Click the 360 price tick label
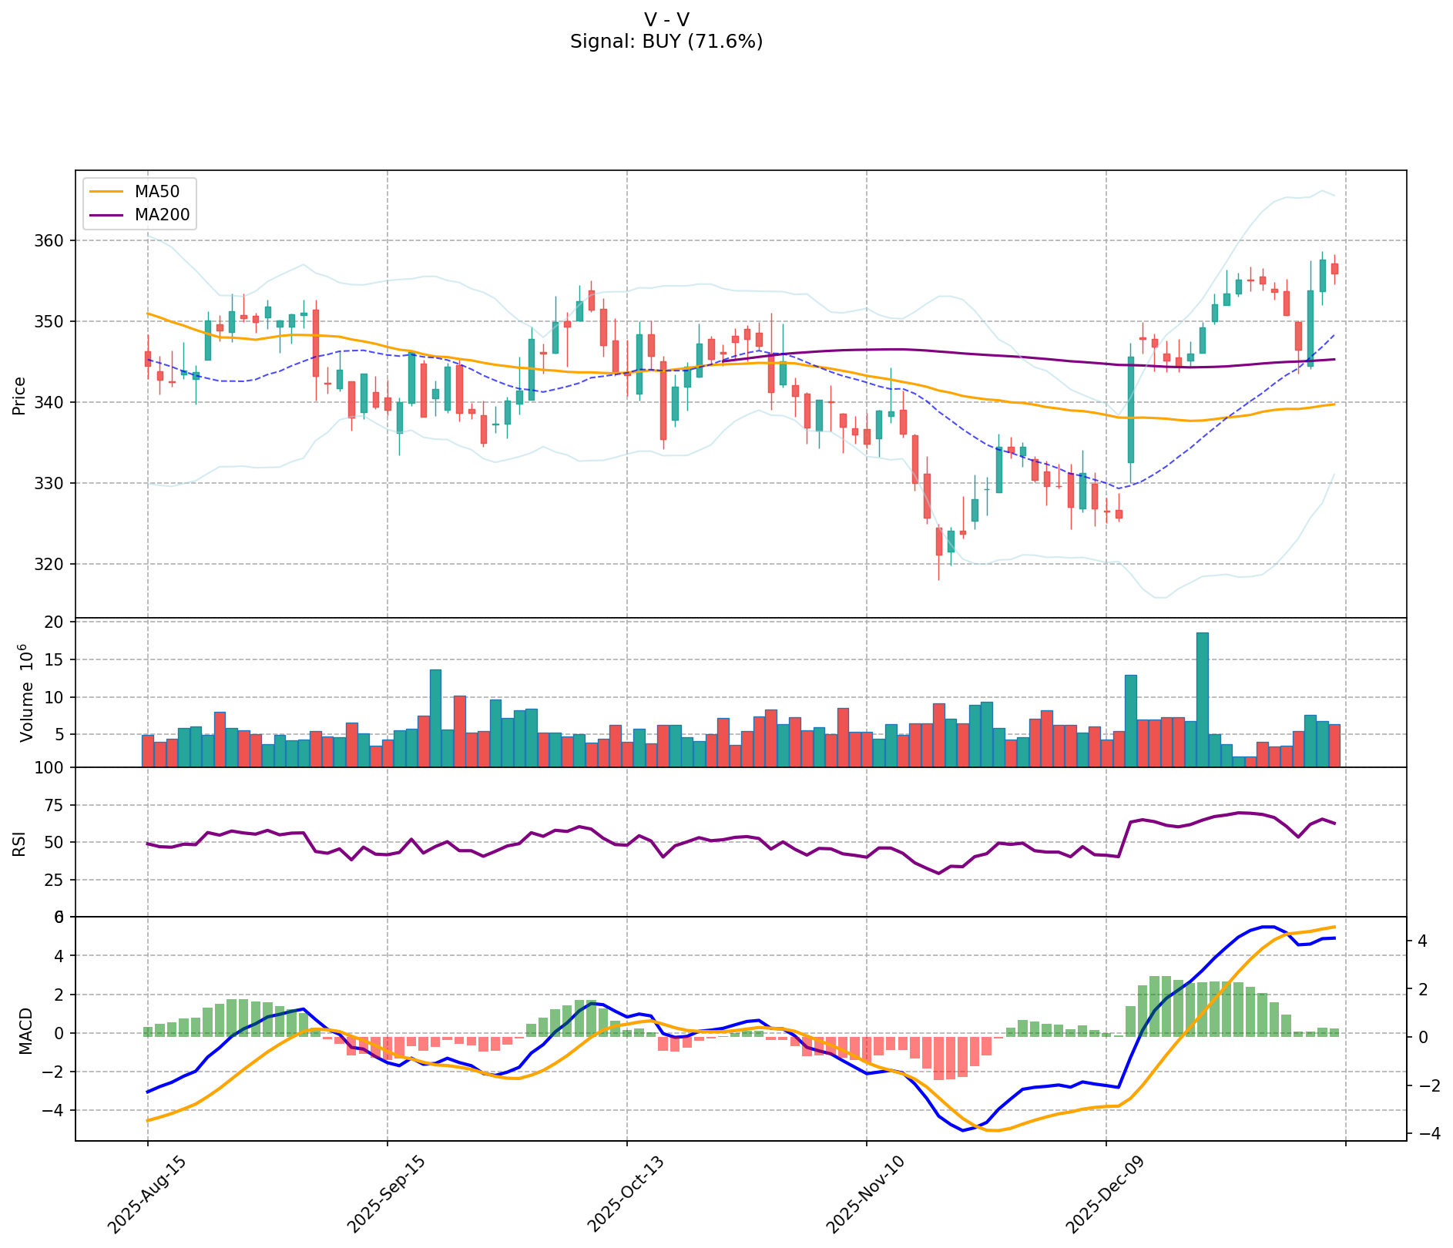Viewport: 1453px width, 1248px height. tap(49, 241)
